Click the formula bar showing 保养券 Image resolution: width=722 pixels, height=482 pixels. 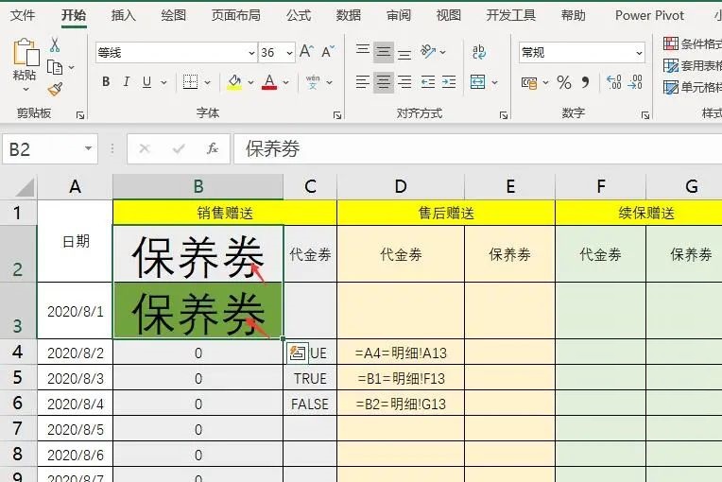[477, 148]
